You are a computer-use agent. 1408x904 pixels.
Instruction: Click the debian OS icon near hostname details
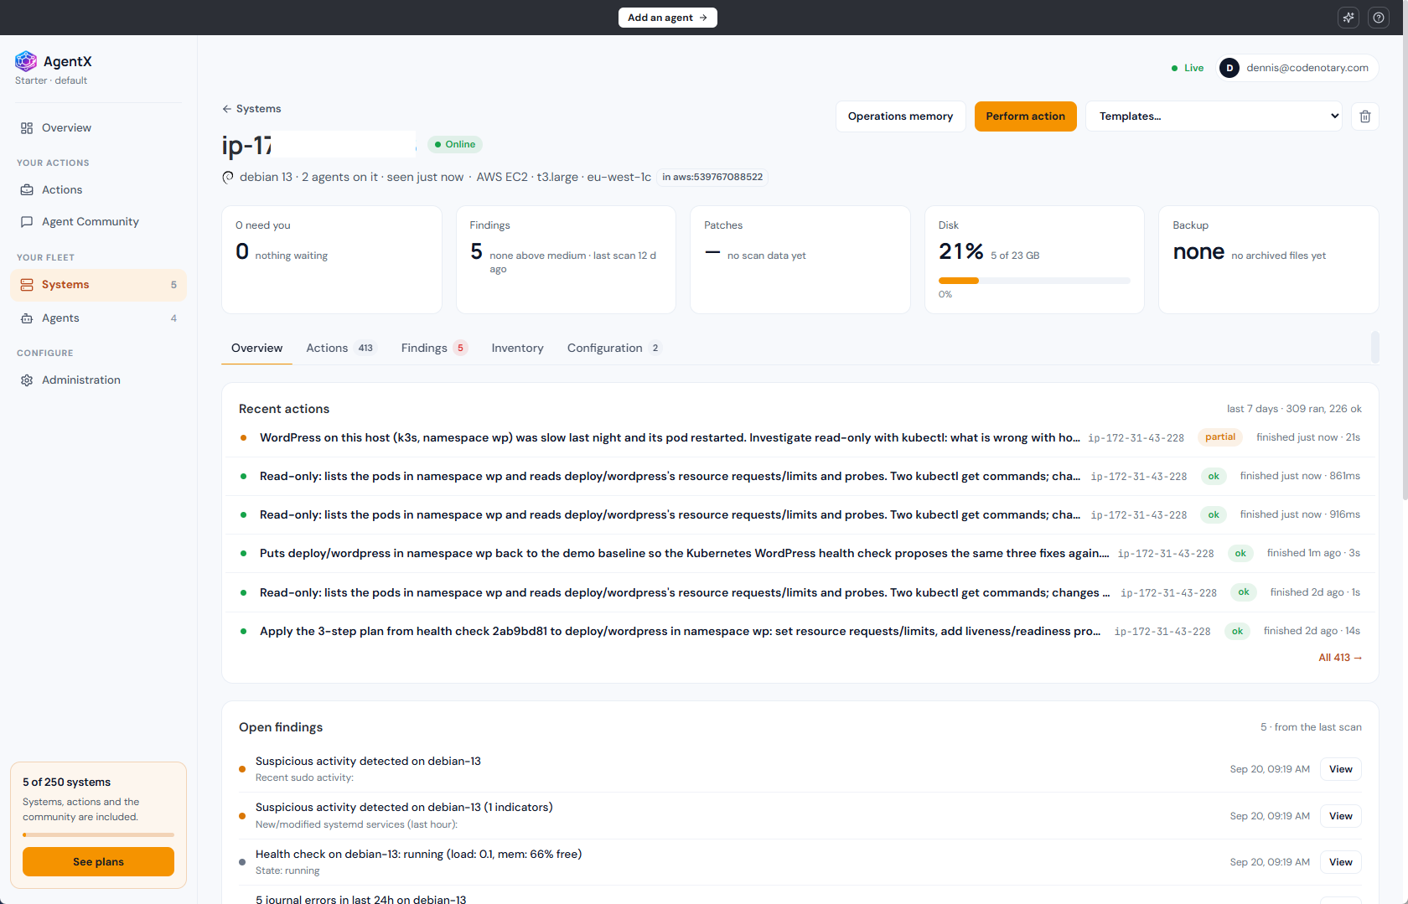click(228, 177)
